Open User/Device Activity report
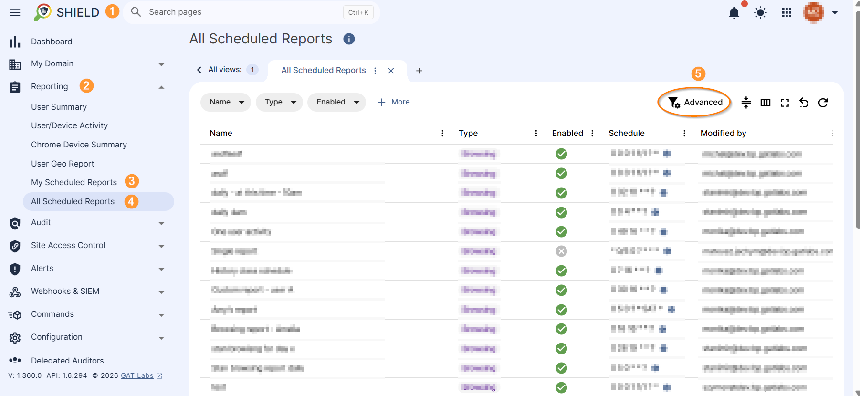The width and height of the screenshot is (860, 396). [x=69, y=125]
